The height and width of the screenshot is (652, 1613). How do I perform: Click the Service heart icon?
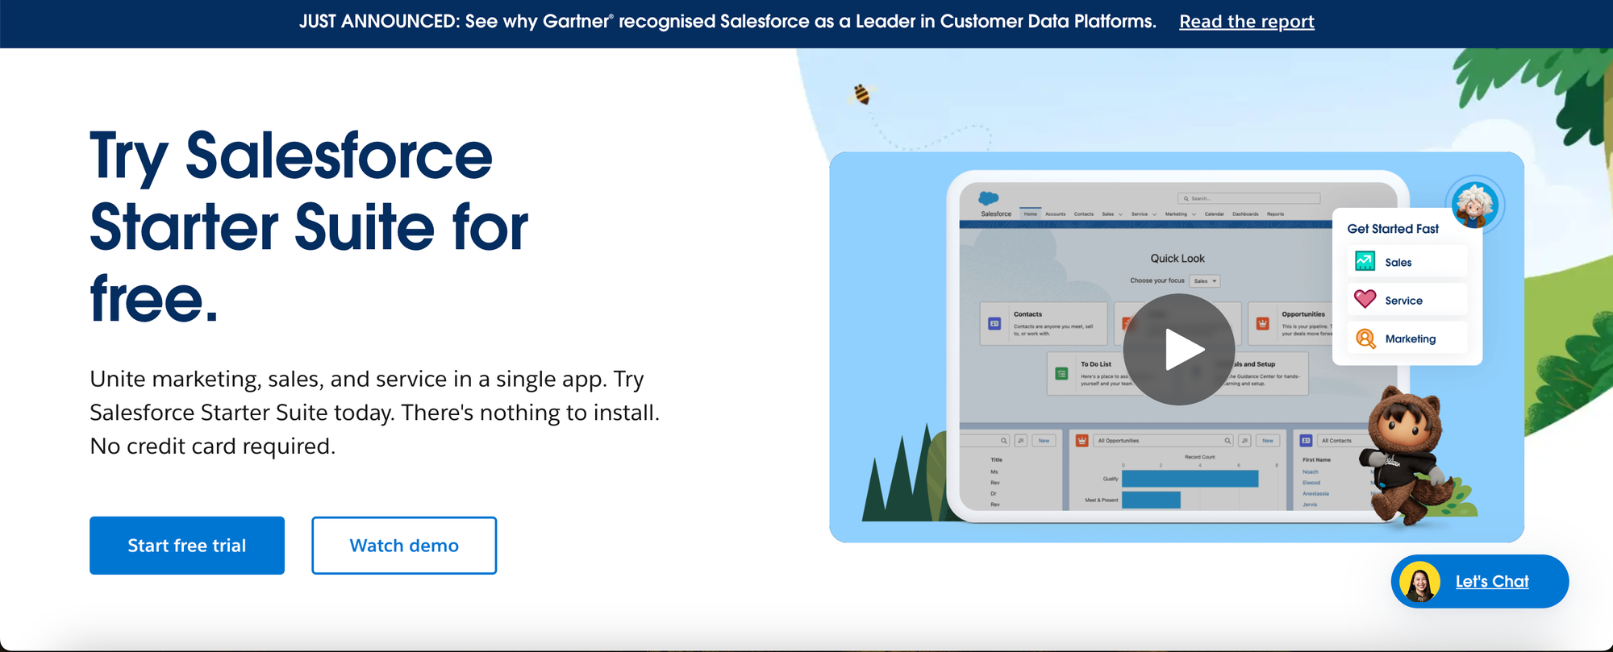point(1365,299)
